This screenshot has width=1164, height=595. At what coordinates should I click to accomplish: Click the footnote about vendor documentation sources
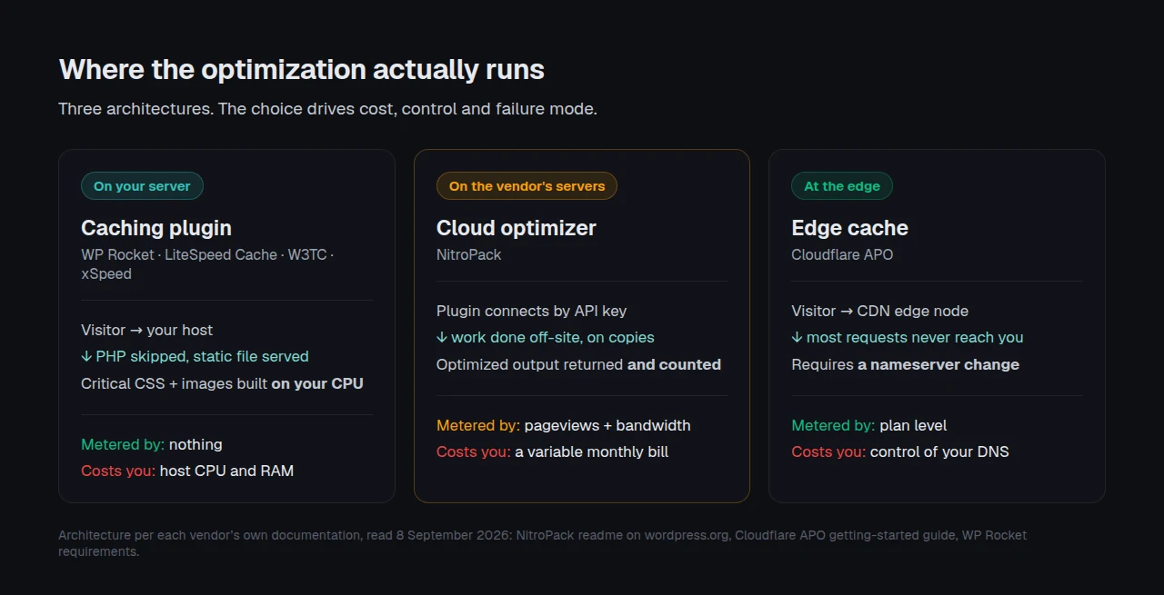[542, 543]
